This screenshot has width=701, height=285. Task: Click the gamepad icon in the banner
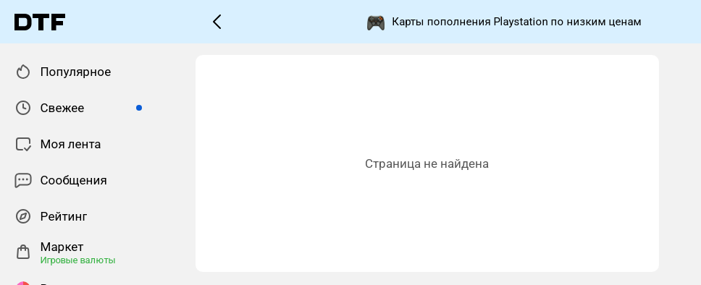[376, 22]
